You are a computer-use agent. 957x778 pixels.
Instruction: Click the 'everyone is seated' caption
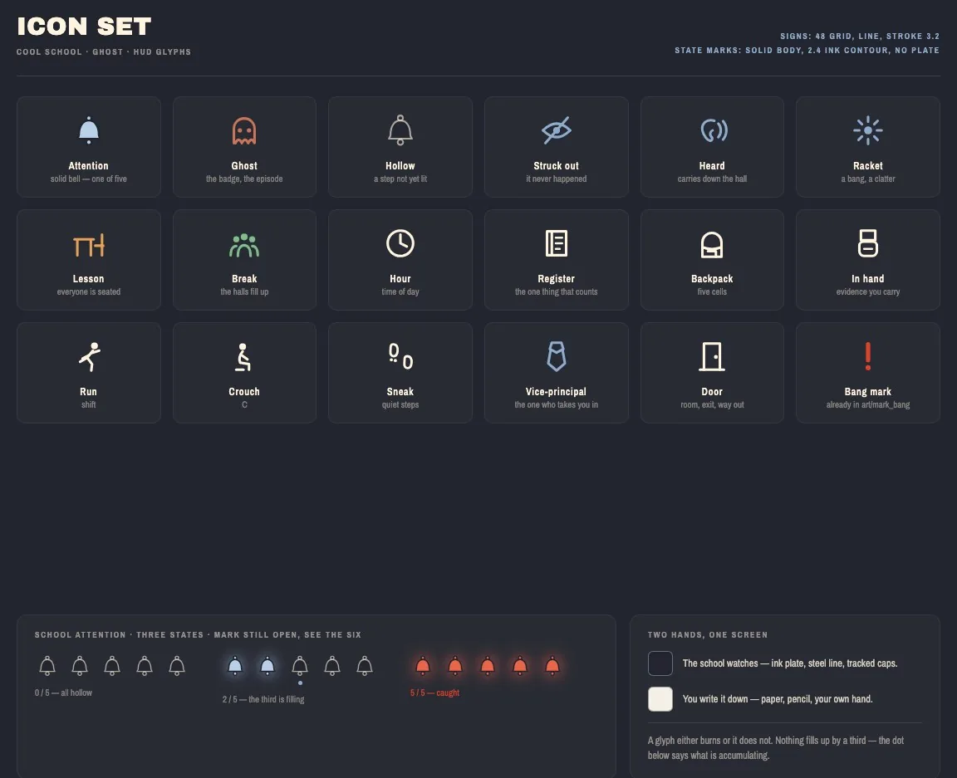pos(89,291)
